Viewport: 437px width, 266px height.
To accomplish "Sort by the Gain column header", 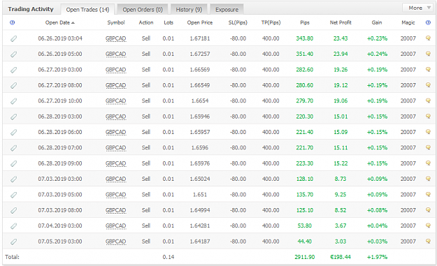I will [377, 22].
